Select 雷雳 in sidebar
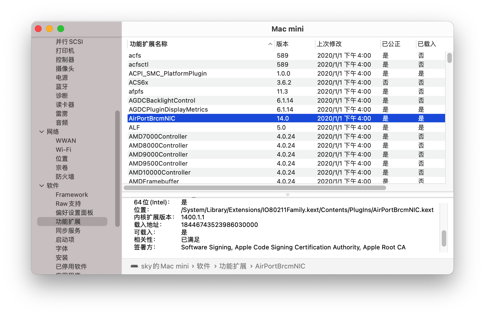 [x=62, y=114]
